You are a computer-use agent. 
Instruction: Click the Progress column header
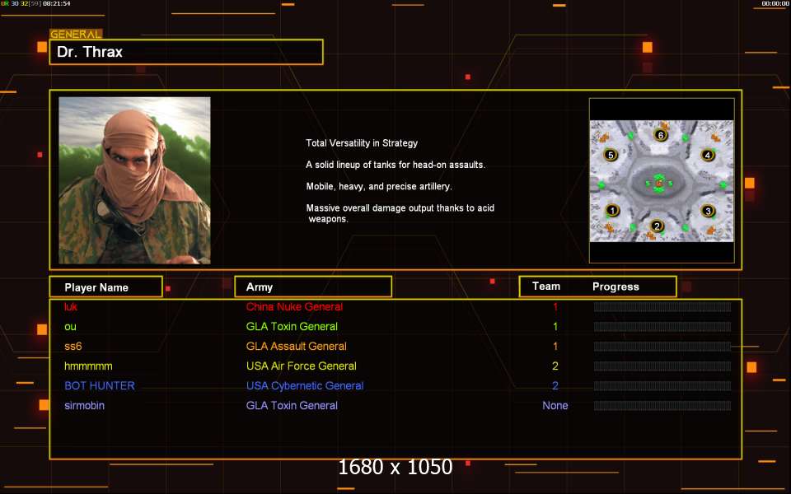tap(615, 287)
